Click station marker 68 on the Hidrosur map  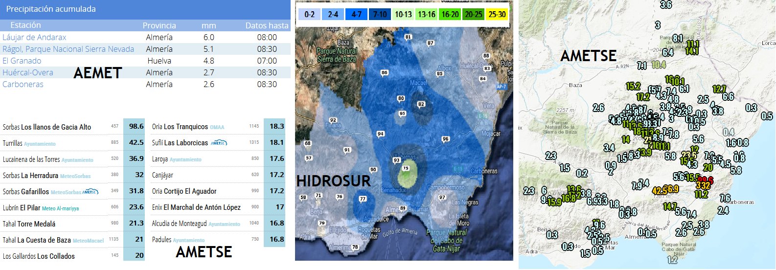coord(307,144)
